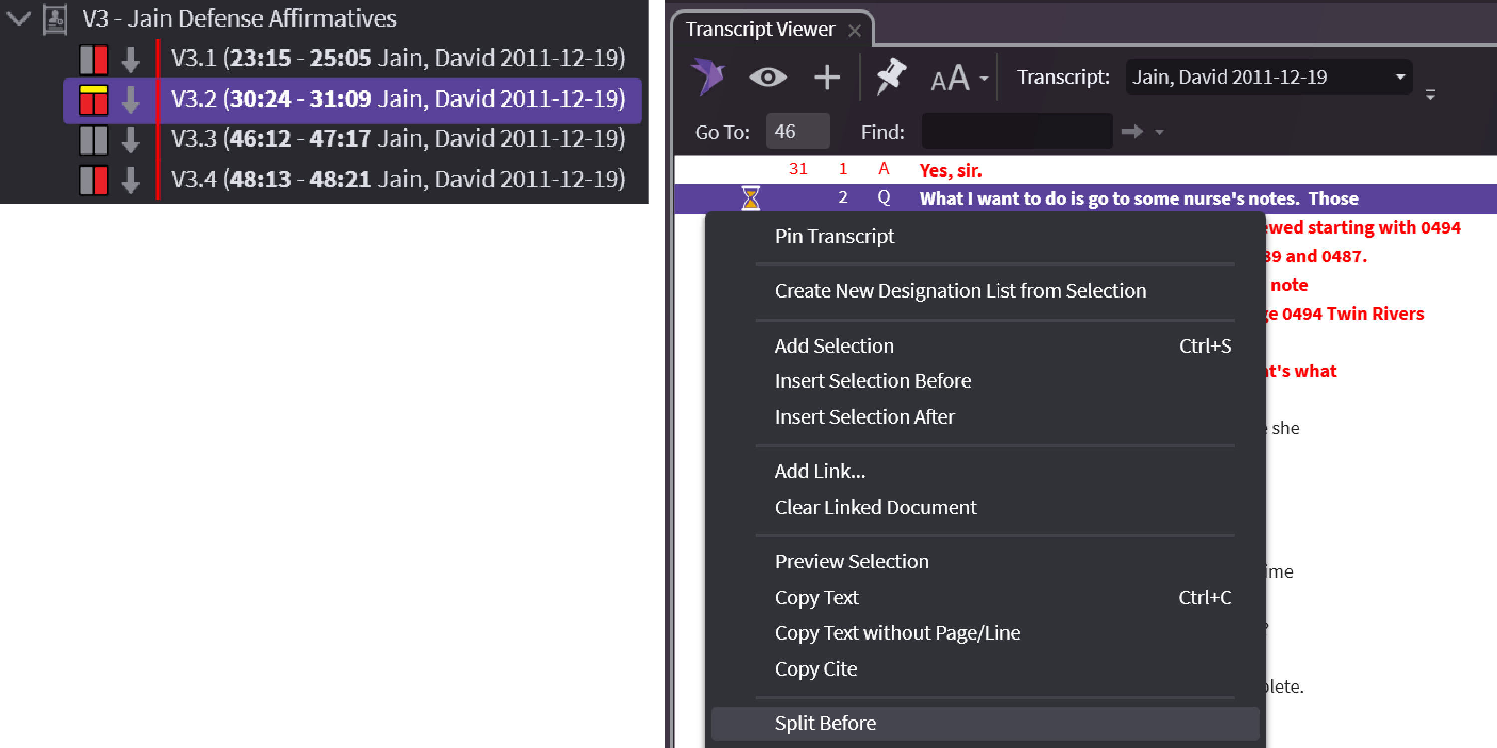Click the pushpin pin transcript icon

point(890,76)
